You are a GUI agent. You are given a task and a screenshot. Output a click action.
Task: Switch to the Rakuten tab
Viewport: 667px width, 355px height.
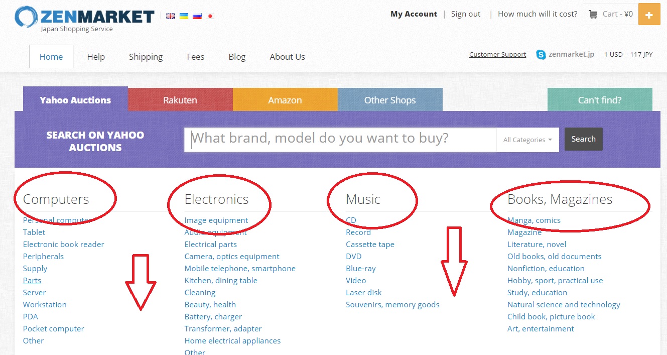pyautogui.click(x=180, y=100)
